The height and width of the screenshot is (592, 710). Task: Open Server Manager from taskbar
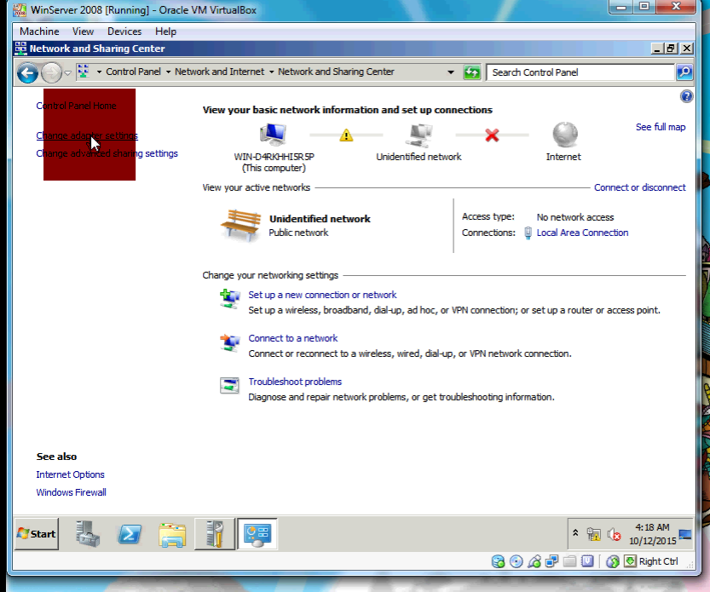click(x=88, y=534)
